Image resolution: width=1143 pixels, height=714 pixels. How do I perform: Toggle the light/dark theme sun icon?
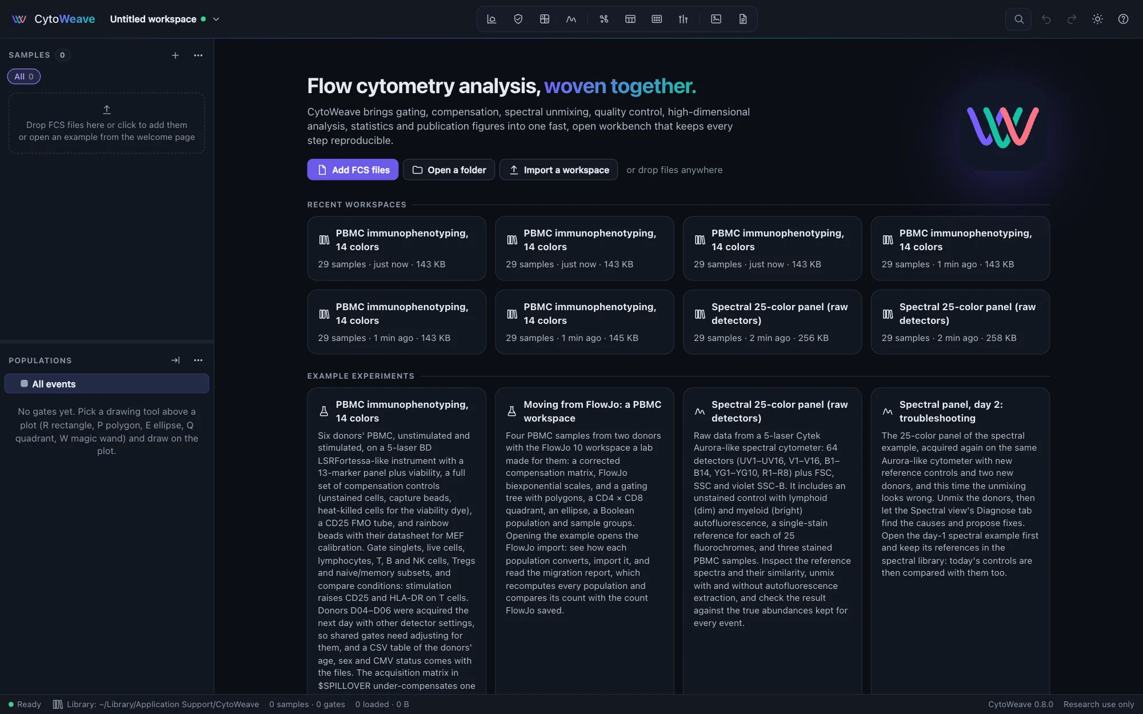click(1097, 19)
